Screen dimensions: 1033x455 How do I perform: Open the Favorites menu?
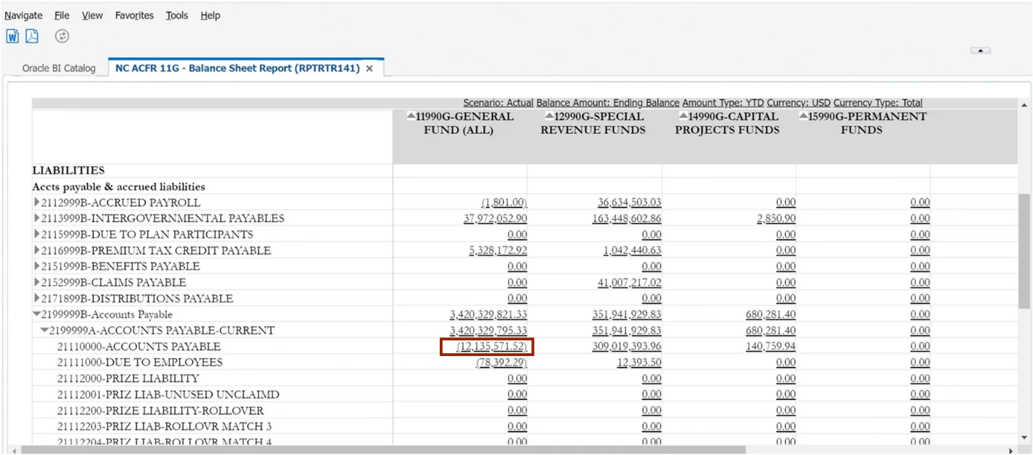click(x=134, y=15)
